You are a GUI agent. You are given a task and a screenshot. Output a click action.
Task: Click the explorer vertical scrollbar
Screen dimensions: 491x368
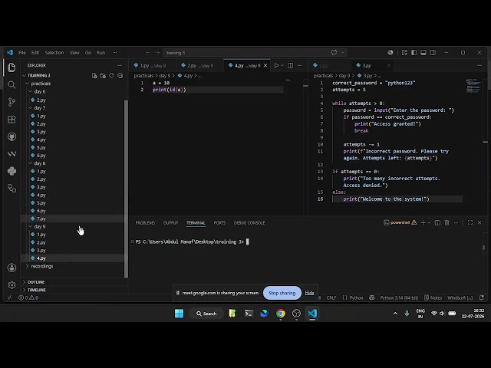pos(126,189)
